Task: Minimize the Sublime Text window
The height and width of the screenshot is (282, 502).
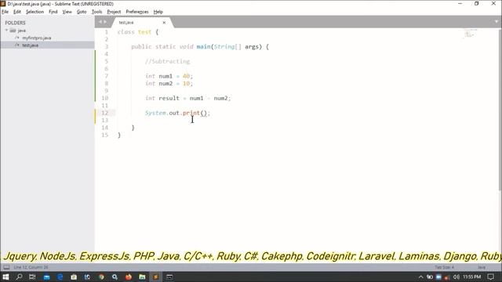Action: tap(460, 3)
